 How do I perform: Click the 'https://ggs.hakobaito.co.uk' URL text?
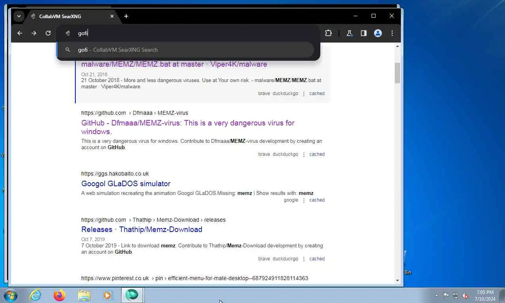[x=115, y=174]
